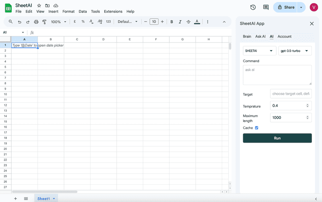The image size is (322, 202).
Task: Open the all sheets list icon
Action: tap(26, 198)
